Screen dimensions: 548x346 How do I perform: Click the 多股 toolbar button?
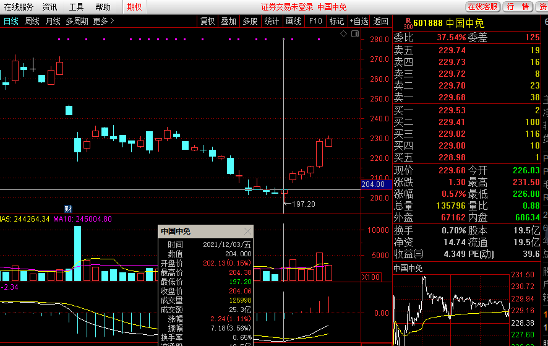point(250,21)
